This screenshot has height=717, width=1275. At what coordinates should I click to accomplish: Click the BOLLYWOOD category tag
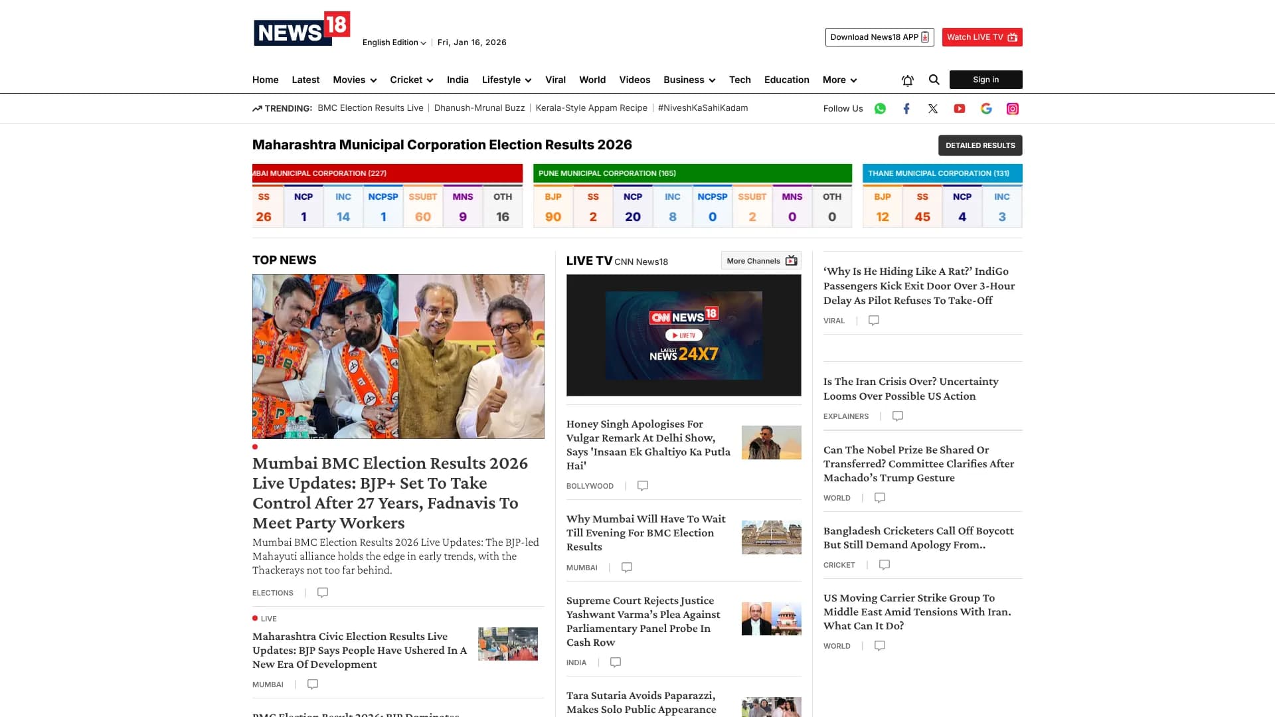coord(590,486)
